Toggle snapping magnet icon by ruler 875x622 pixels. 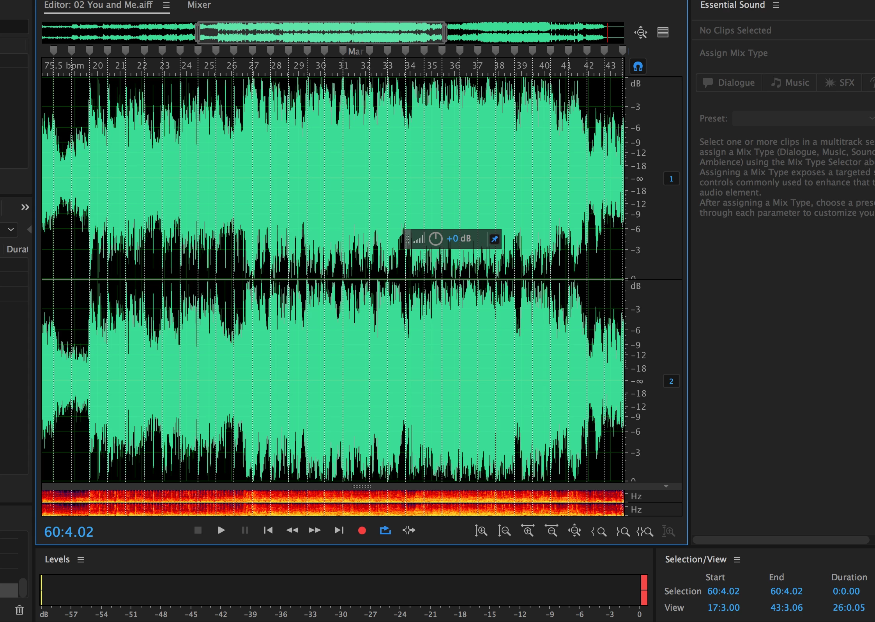pyautogui.click(x=638, y=67)
